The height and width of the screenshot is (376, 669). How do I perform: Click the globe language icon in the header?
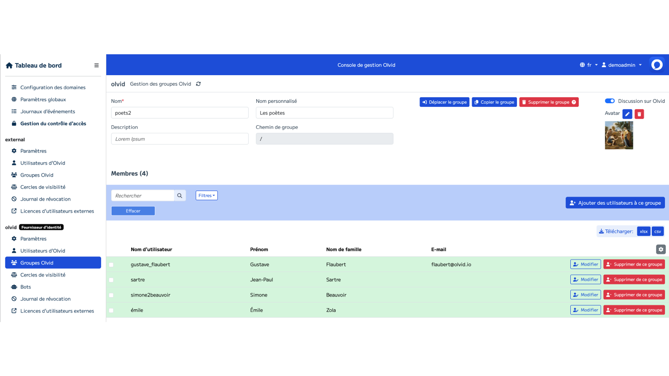582,65
